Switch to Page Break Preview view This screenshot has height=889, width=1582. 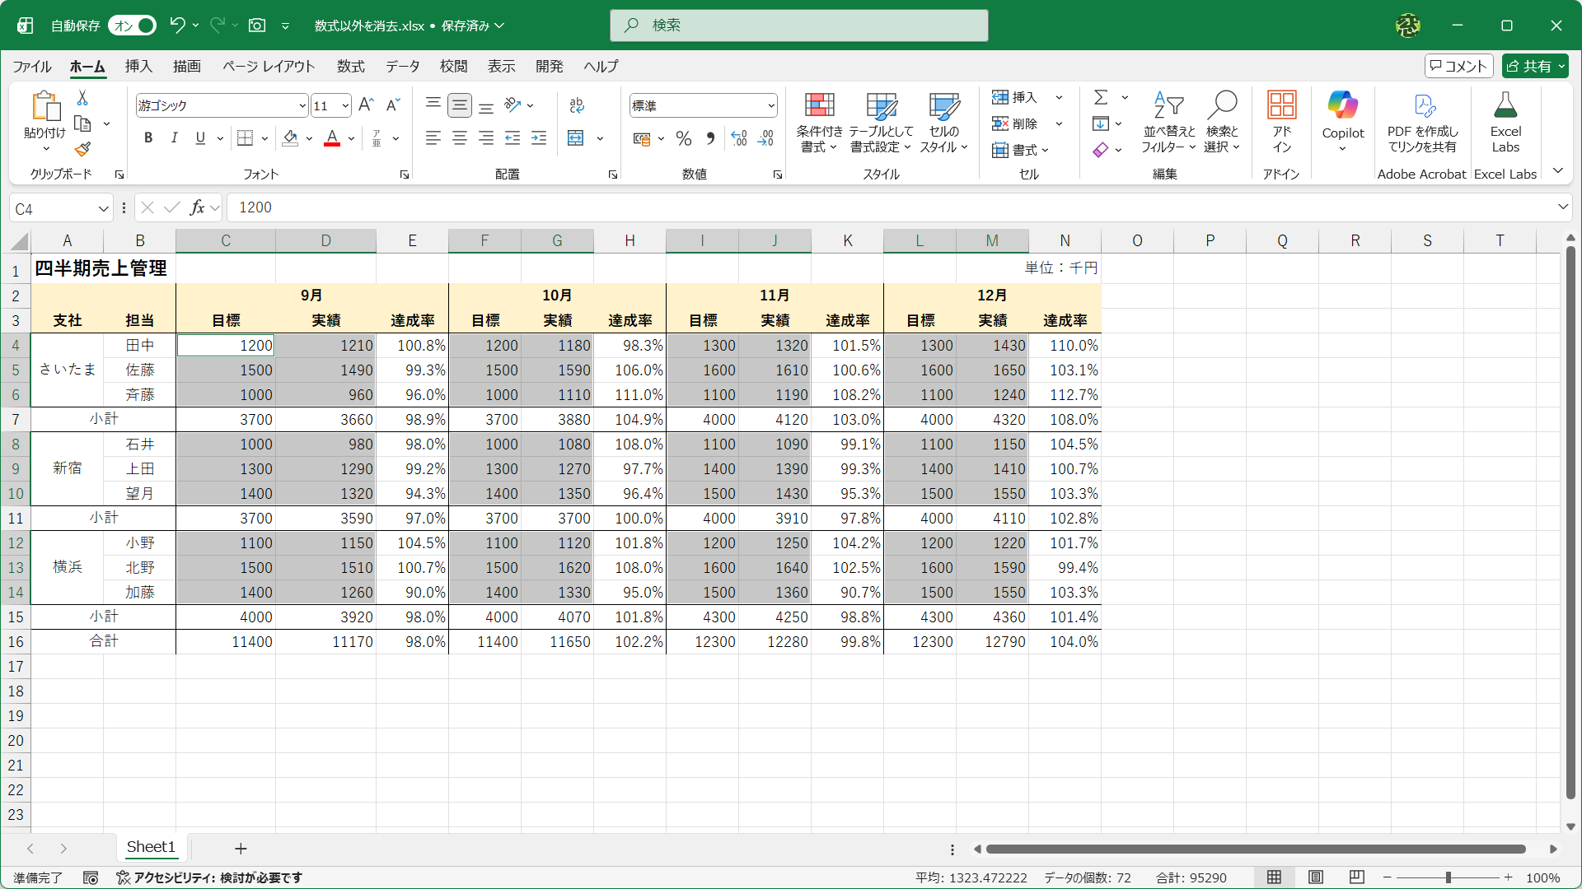point(1357,877)
